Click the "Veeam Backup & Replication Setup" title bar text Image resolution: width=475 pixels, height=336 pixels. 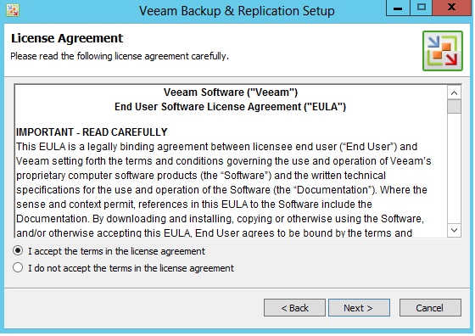tap(237, 11)
